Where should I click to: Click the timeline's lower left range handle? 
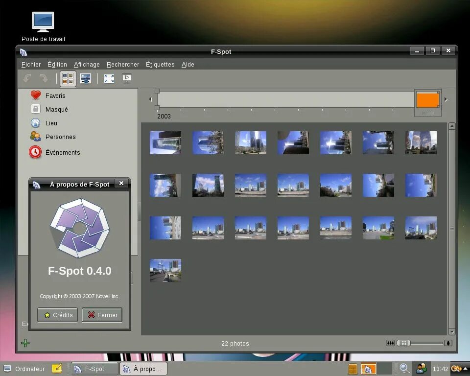pos(157,107)
